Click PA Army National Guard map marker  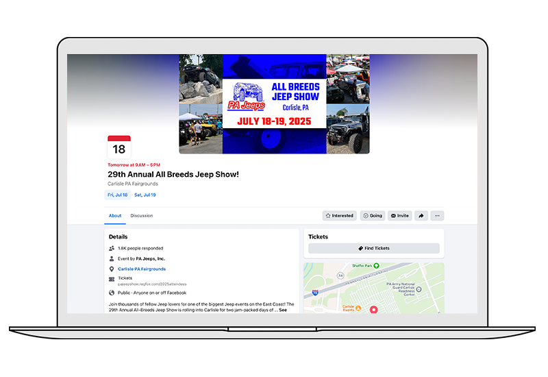(x=419, y=289)
